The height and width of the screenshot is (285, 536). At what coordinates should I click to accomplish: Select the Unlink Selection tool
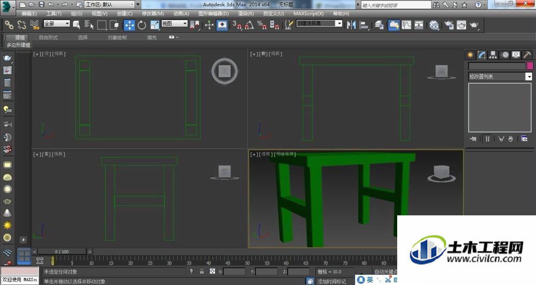click(x=22, y=25)
